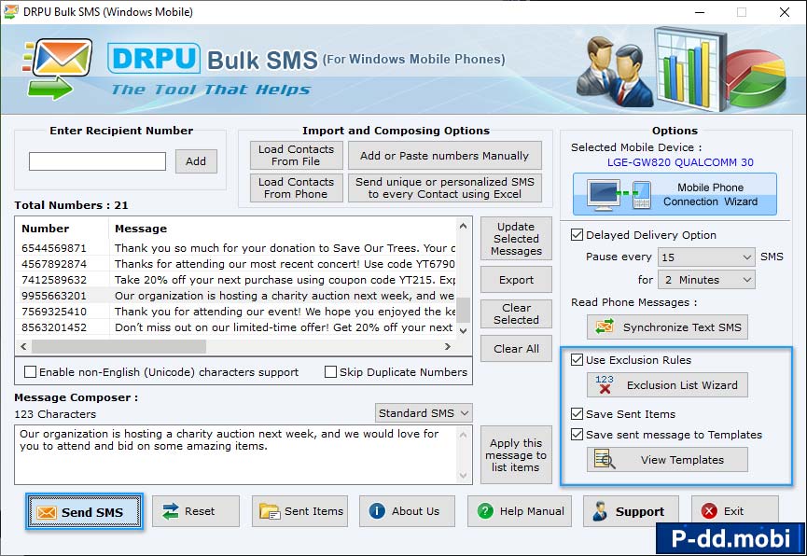Click the DRPU envelope logo in banner

pyautogui.click(x=58, y=68)
